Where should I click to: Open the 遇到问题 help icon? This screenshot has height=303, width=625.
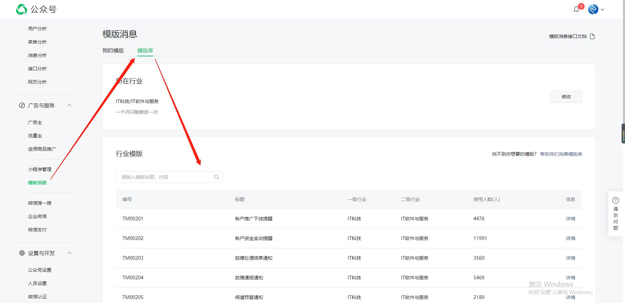pos(615,200)
